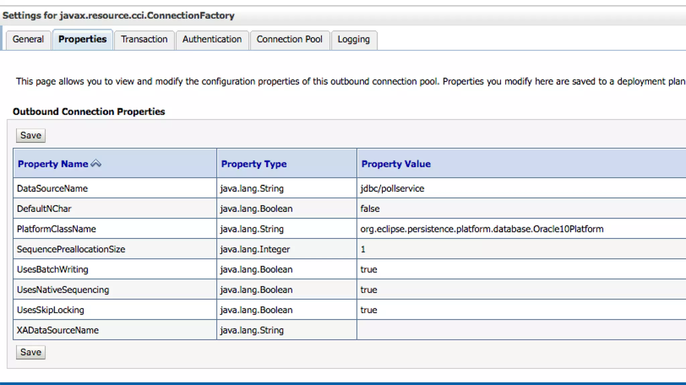
Task: Edit the SequencePreallocationSize value 1
Action: tap(363, 249)
